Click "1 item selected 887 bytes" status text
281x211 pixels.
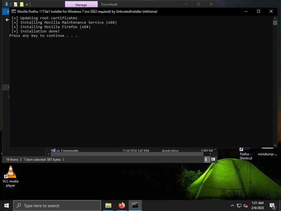(x=42, y=160)
